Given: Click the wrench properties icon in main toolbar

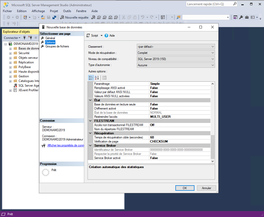Looking at the screenshot, I should [241, 18].
